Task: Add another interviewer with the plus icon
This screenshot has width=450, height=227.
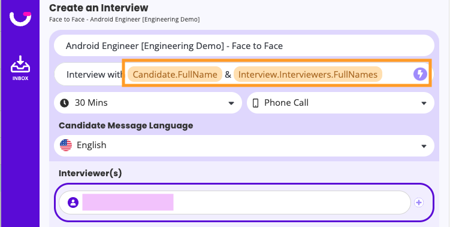Action: pyautogui.click(x=419, y=203)
